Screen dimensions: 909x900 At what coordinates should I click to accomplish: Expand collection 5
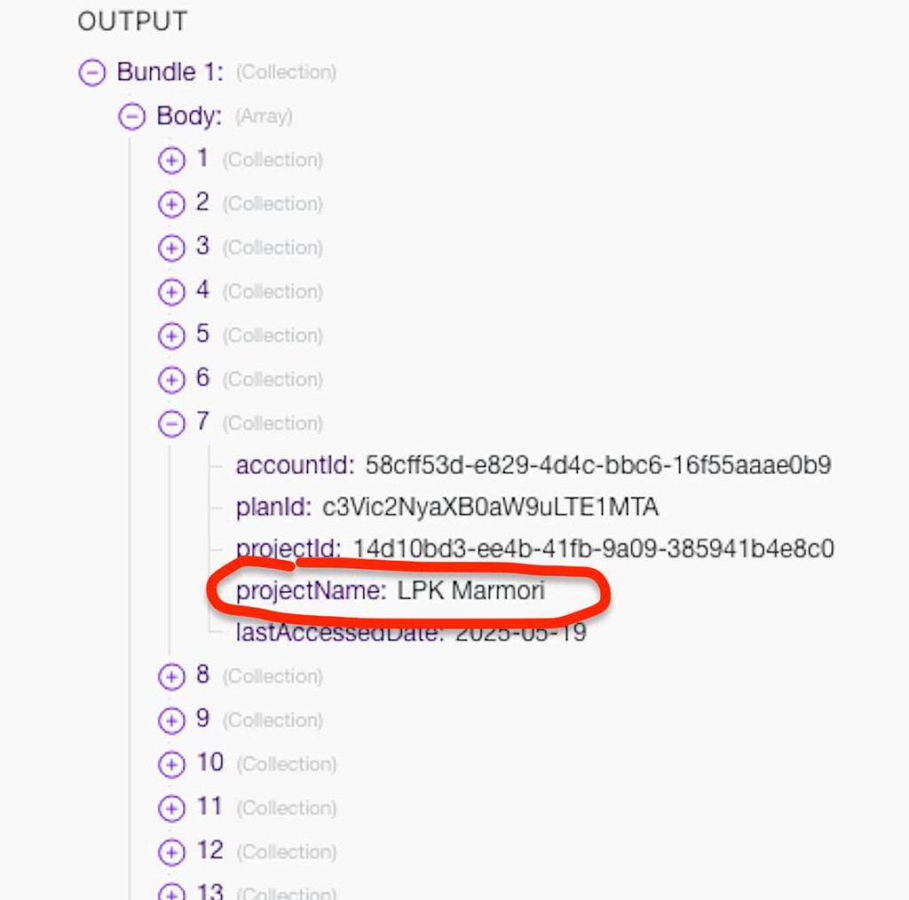(170, 336)
